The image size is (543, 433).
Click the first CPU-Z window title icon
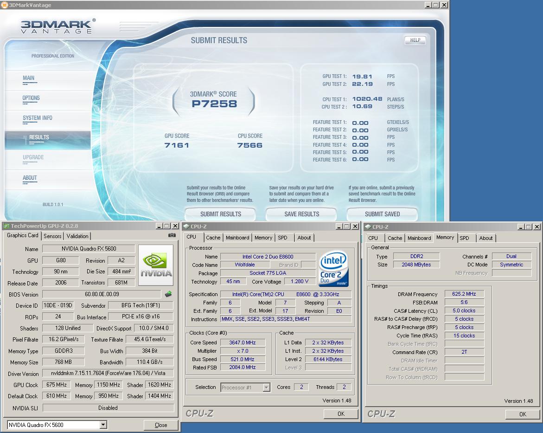186,226
